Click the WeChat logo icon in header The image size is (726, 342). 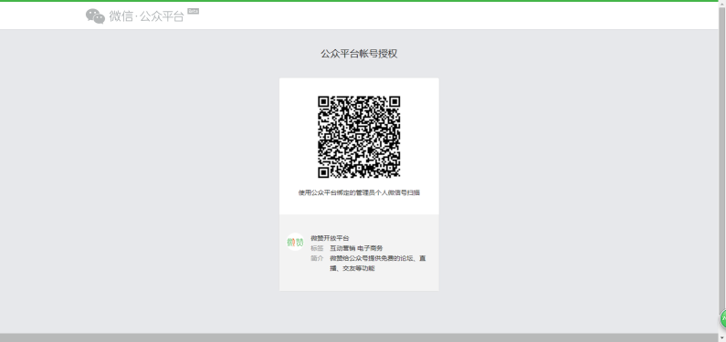coord(95,16)
